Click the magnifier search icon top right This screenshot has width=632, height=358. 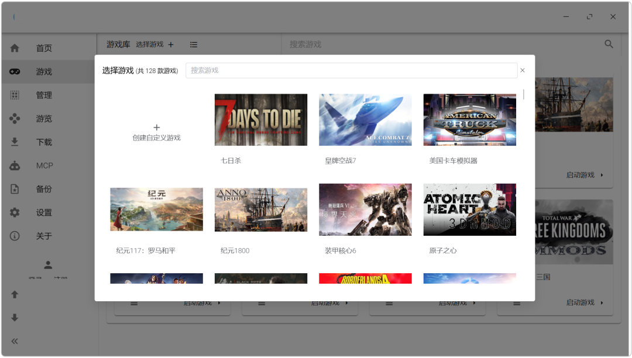(x=609, y=44)
